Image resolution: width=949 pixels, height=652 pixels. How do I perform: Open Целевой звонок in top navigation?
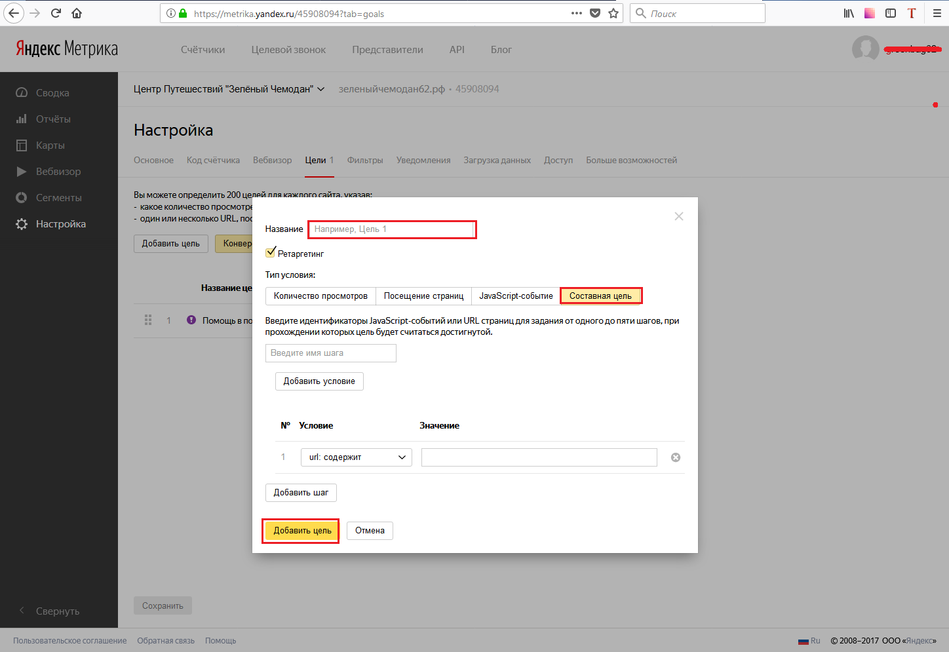tap(288, 50)
